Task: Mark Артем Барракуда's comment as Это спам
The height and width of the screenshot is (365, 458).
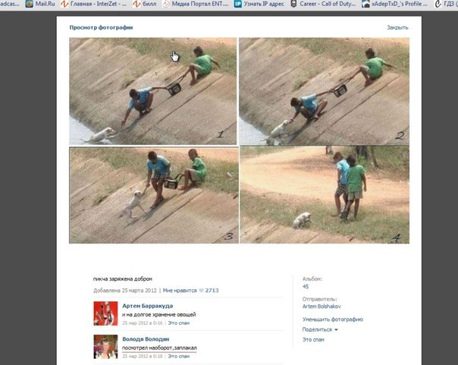Action: 178,323
